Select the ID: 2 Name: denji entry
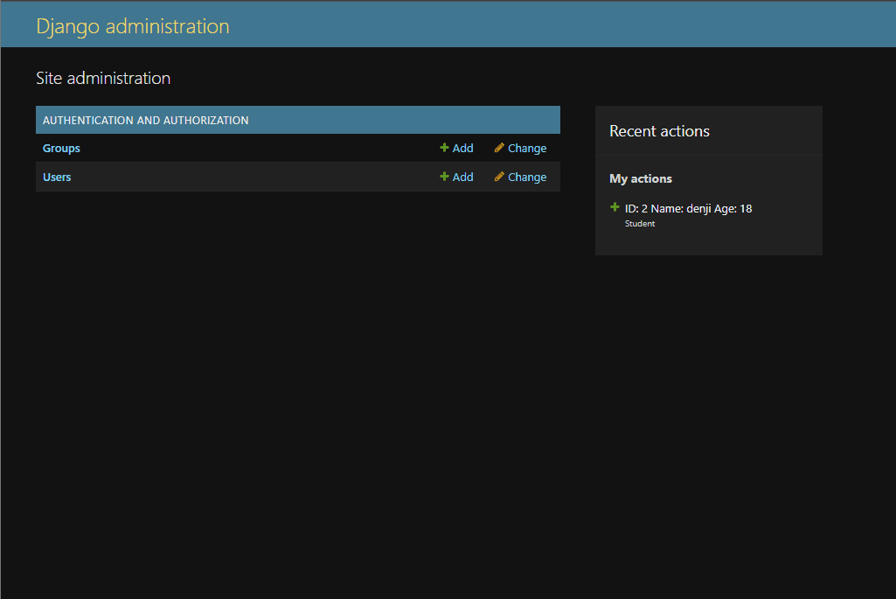 [688, 209]
